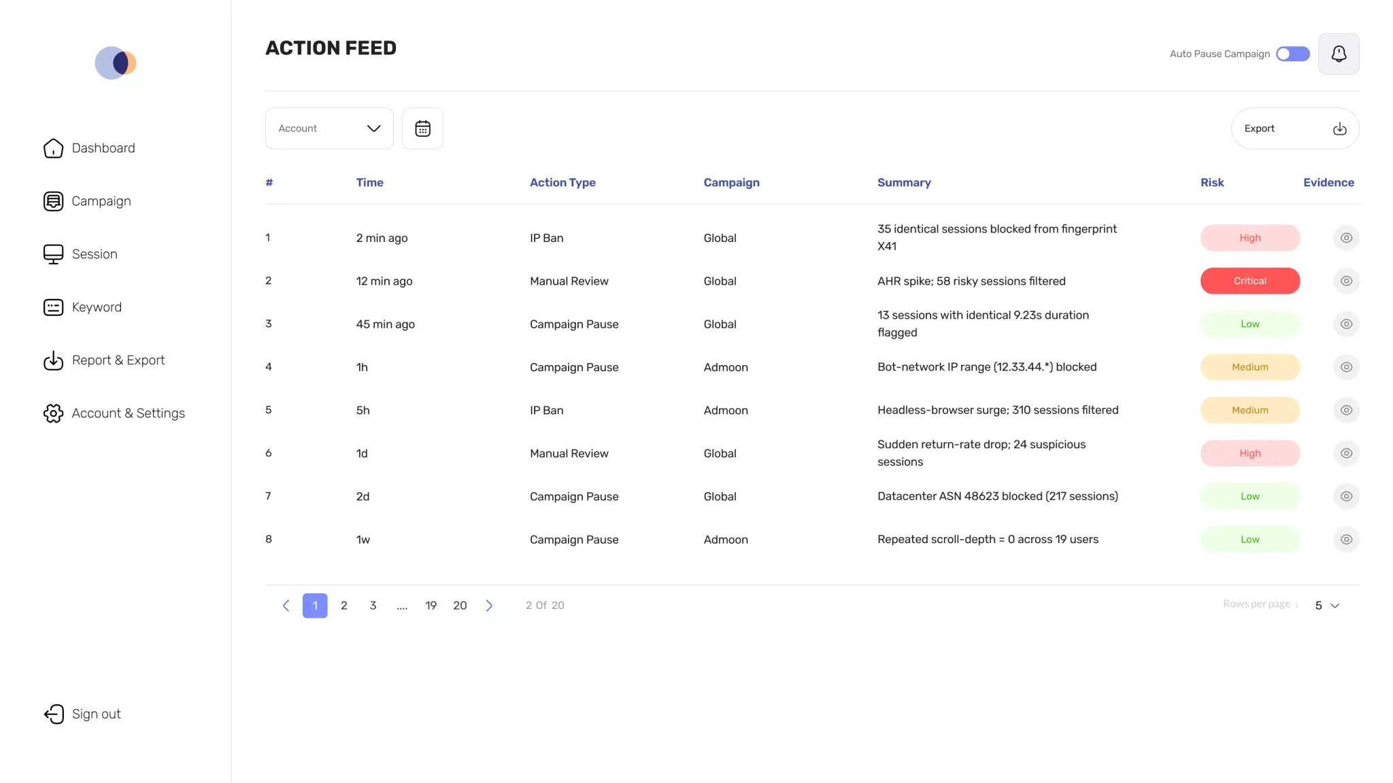View evidence for Bot-network IP range row

click(x=1346, y=367)
